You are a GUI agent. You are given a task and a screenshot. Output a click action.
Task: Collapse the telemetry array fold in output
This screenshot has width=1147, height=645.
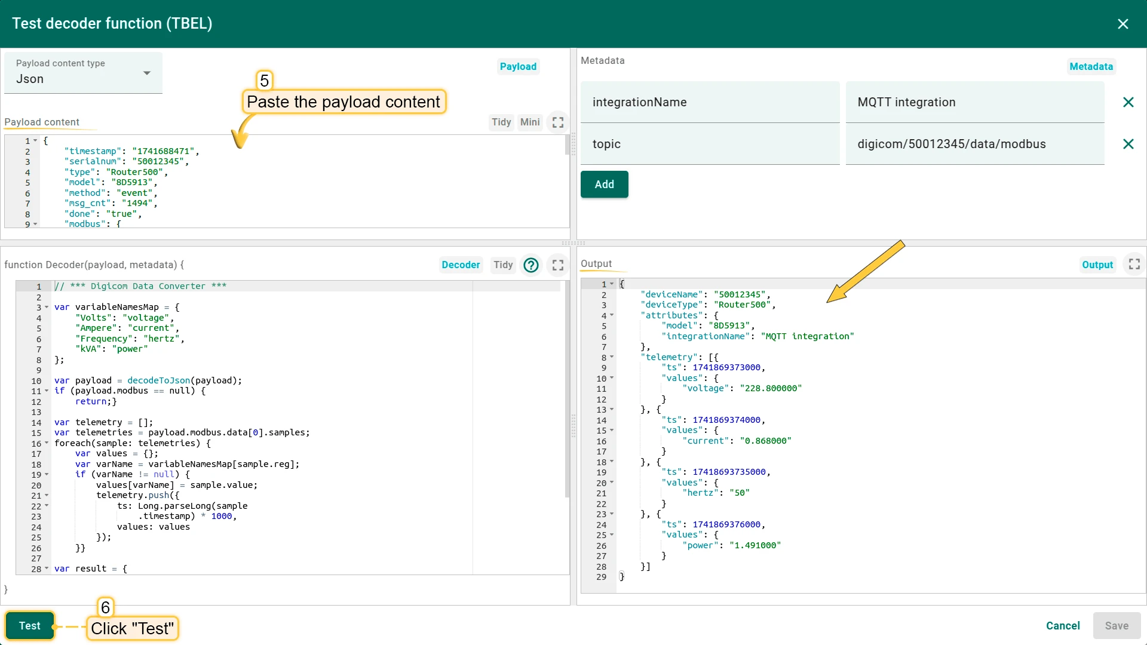click(x=612, y=357)
